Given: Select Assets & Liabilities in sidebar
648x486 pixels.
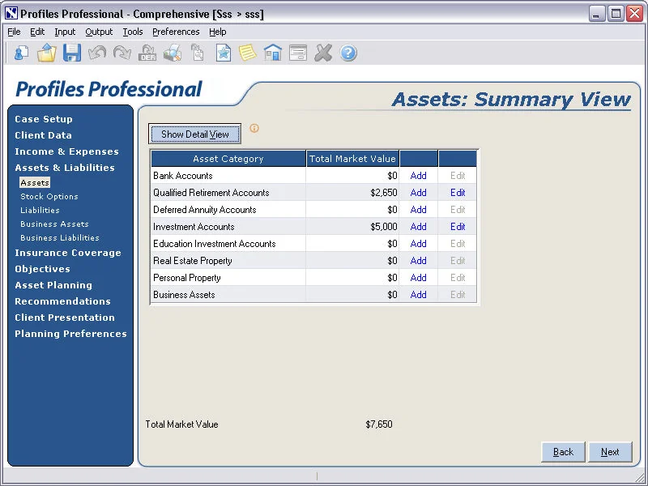Looking at the screenshot, I should (65, 168).
